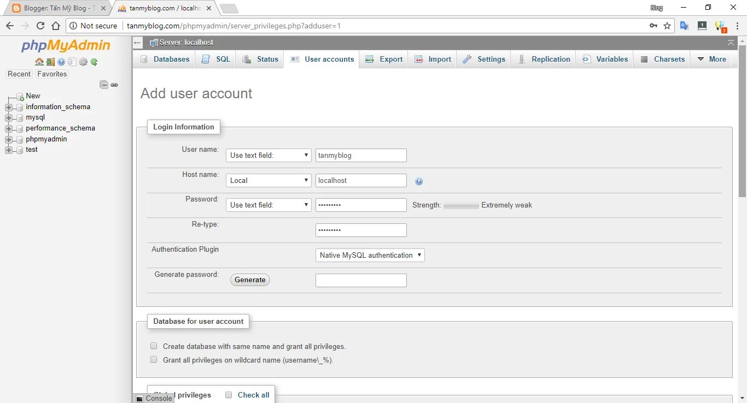The width and height of the screenshot is (747, 403).
Task: Reload the navigation panel with the green arrow
Action: coord(94,62)
